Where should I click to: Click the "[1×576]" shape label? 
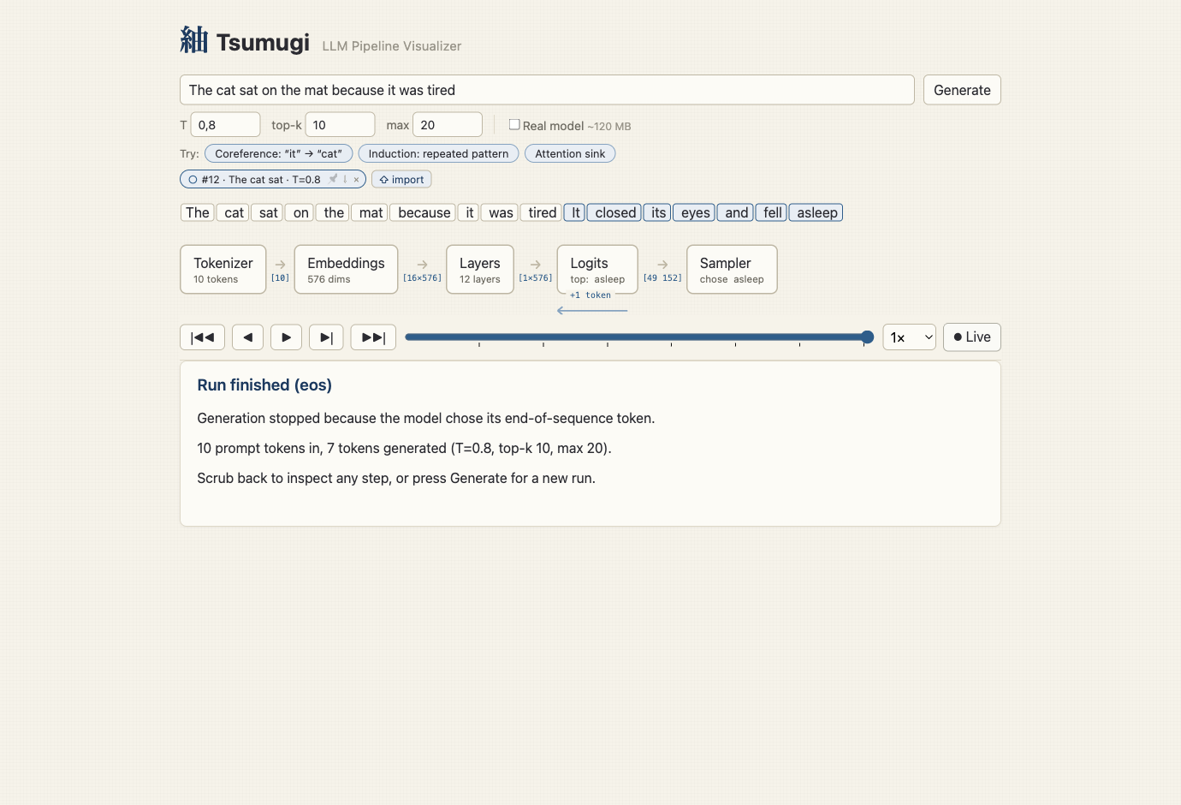click(x=536, y=278)
